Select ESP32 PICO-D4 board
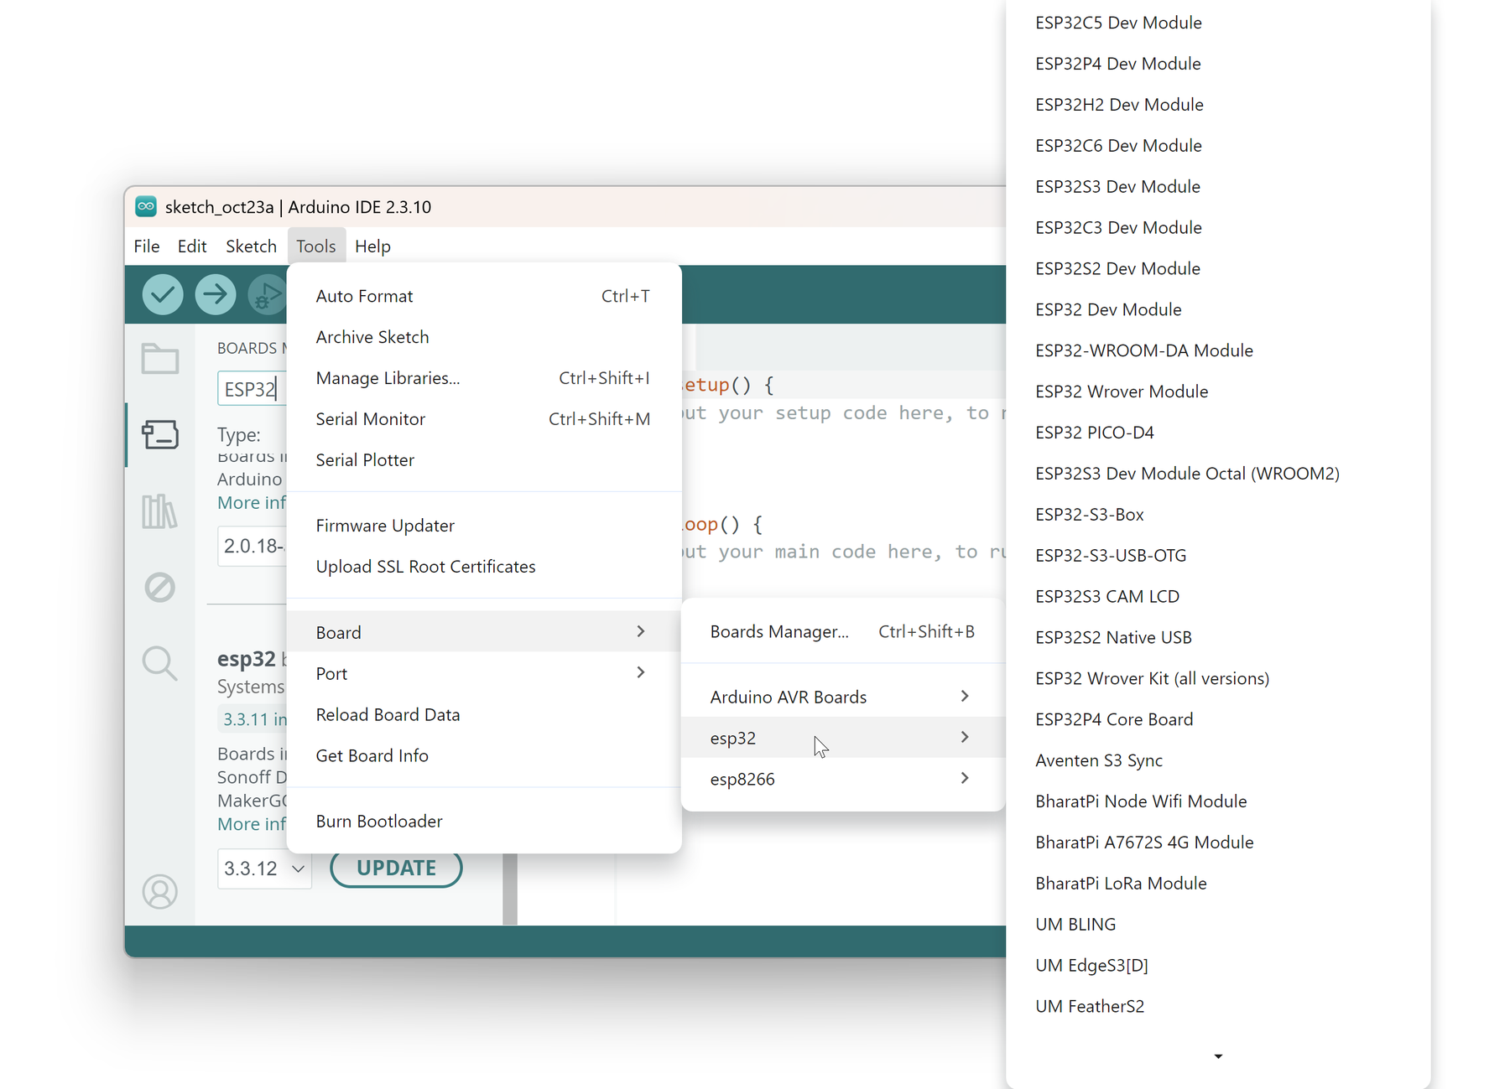 pos(1218,433)
